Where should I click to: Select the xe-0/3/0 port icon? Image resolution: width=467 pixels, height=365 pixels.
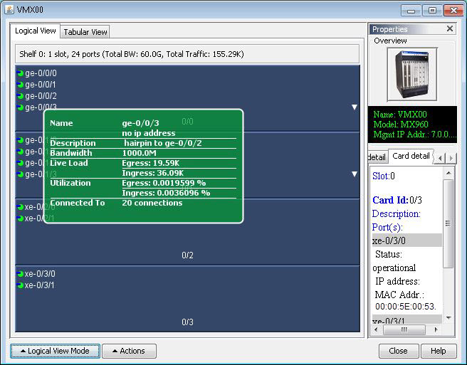click(x=20, y=274)
